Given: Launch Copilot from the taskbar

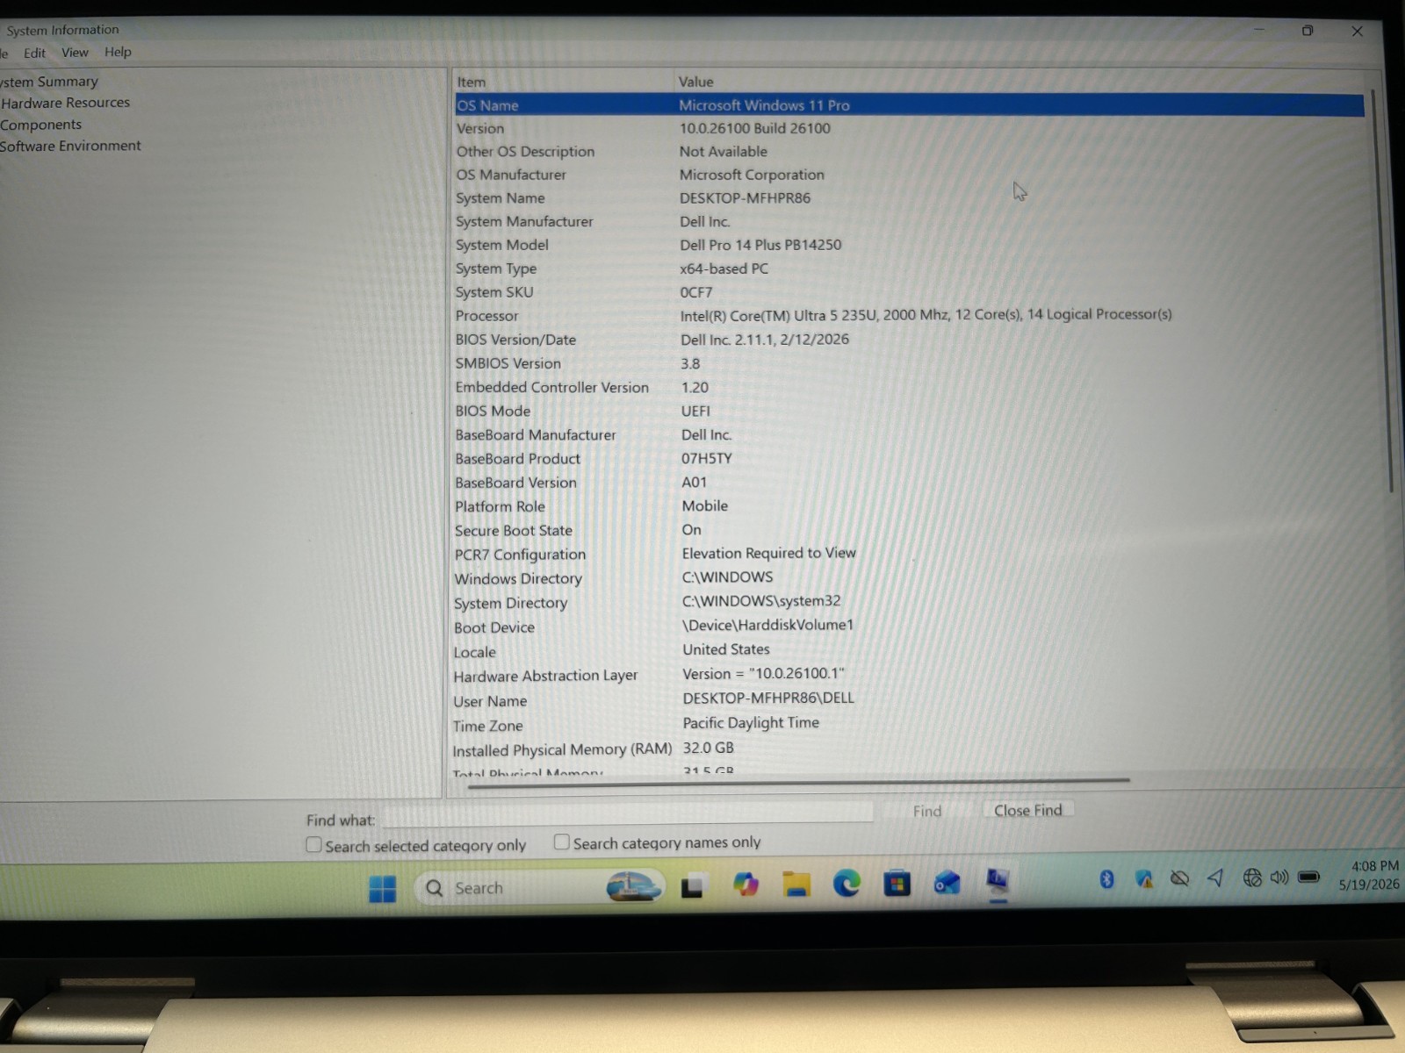Looking at the screenshot, I should coord(746,885).
